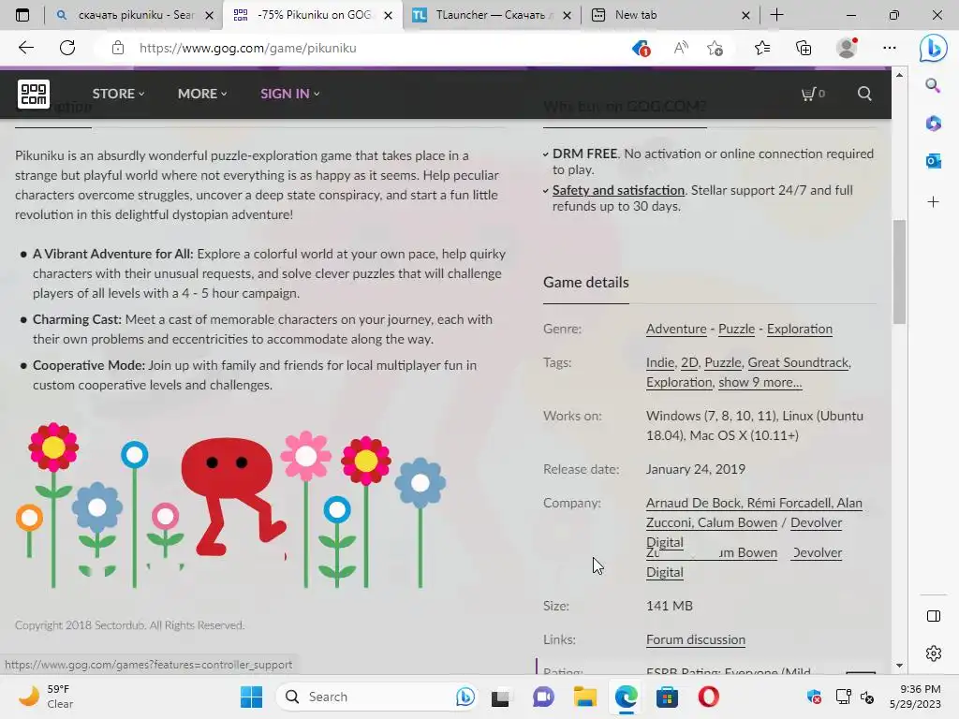Open Outlook from the Edge sidebar

pyautogui.click(x=934, y=161)
